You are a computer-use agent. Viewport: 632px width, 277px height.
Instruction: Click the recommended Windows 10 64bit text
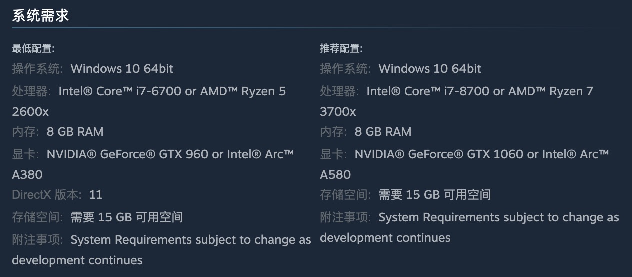(x=430, y=68)
